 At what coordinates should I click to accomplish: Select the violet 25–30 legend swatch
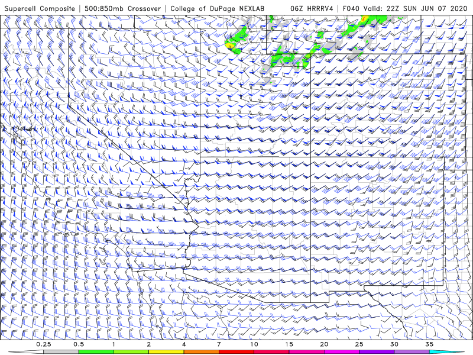click(x=377, y=352)
